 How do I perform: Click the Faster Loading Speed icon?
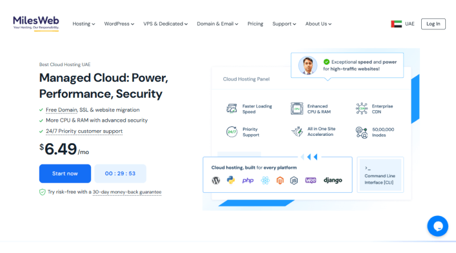pyautogui.click(x=231, y=109)
